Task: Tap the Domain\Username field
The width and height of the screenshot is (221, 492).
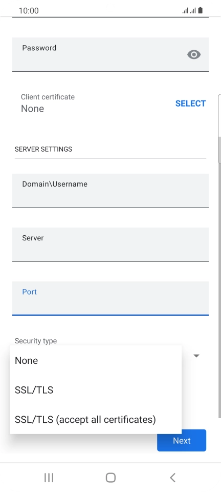Action: pyautogui.click(x=110, y=191)
